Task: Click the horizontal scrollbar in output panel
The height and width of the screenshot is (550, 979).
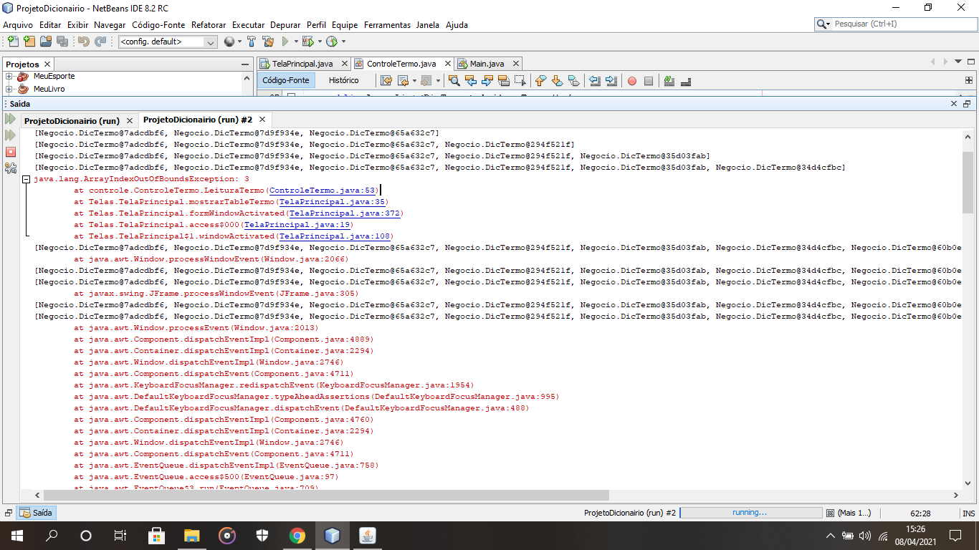Action: (326, 495)
